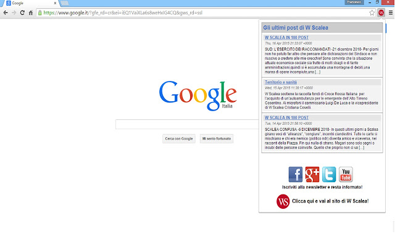Viewport: 395px width, 247px height.
Task: Open the YouTube icon in popup
Action: [x=346, y=174]
